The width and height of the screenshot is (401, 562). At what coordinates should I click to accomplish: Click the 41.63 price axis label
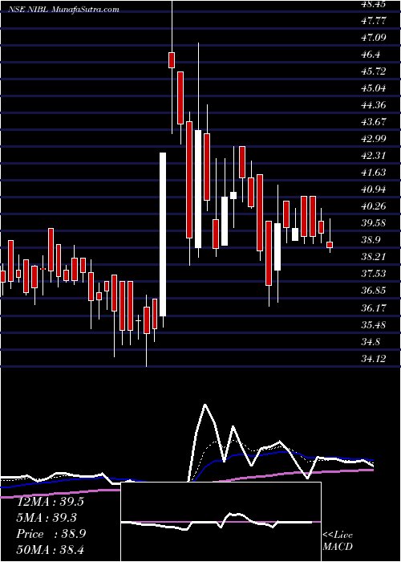[374, 173]
